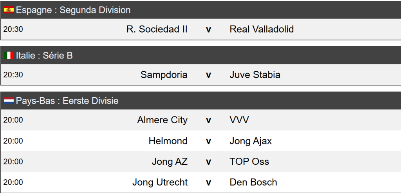Image resolution: width=401 pixels, height=193 pixels.
Task: Open the Den Bosch team
Action: pyautogui.click(x=253, y=182)
